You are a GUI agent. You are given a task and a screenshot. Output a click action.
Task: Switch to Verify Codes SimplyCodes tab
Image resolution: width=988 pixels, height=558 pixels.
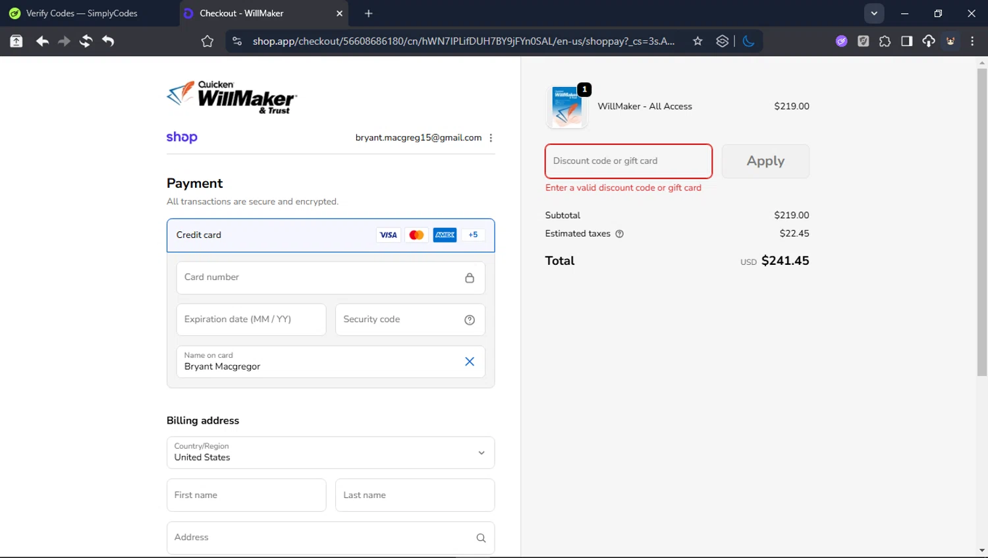point(82,13)
